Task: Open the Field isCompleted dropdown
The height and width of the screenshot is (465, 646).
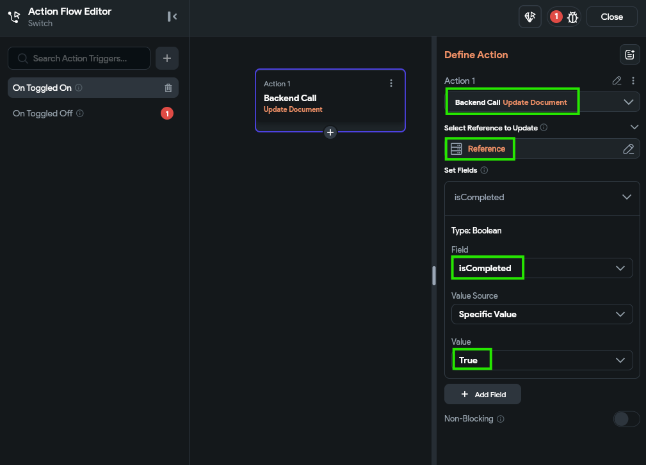Action: [542, 268]
